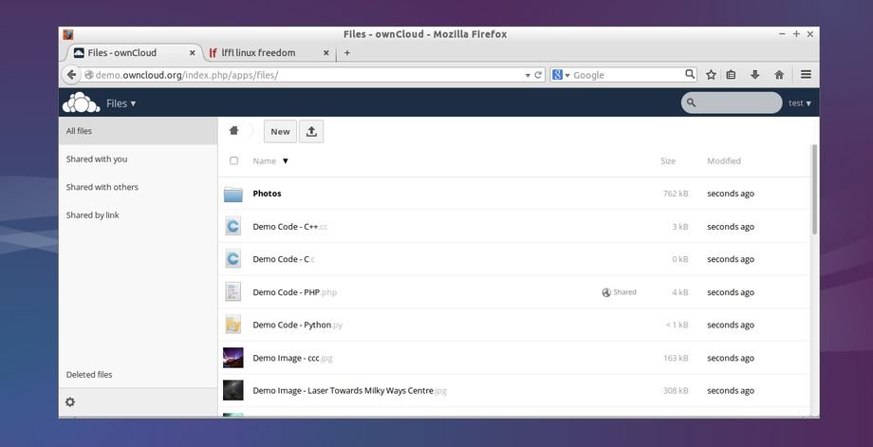
Task: Click the home breadcrumb icon
Action: click(x=233, y=131)
